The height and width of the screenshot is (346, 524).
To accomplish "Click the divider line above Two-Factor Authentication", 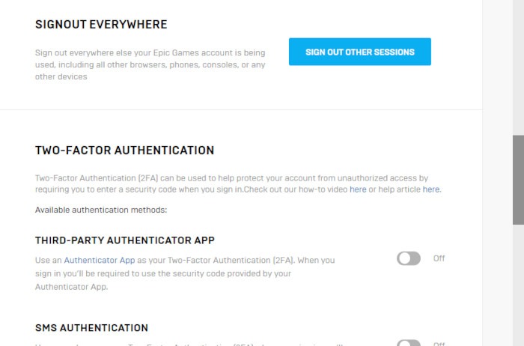I will (x=241, y=110).
